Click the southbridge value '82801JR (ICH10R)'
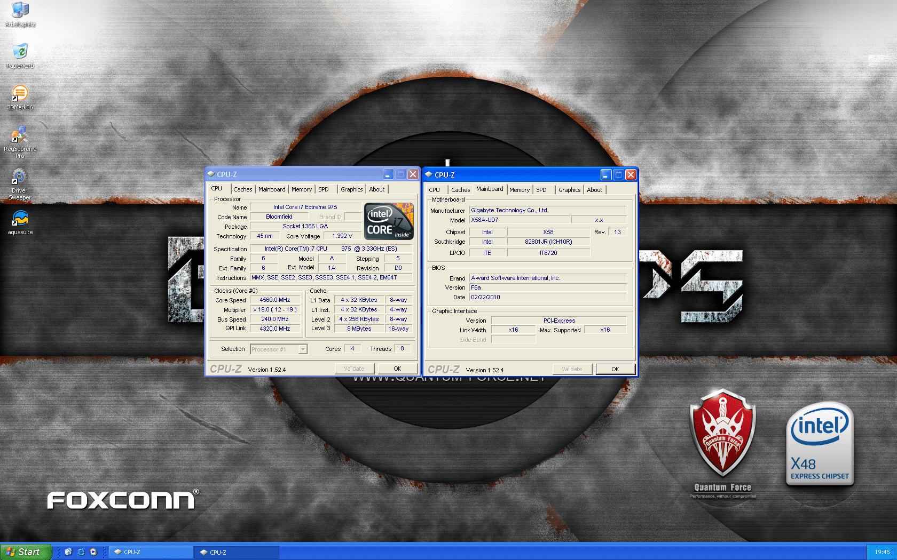 pyautogui.click(x=548, y=242)
